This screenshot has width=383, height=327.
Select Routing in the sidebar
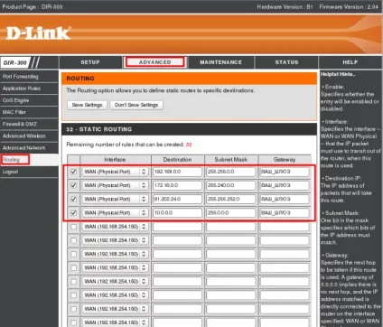pos(11,160)
